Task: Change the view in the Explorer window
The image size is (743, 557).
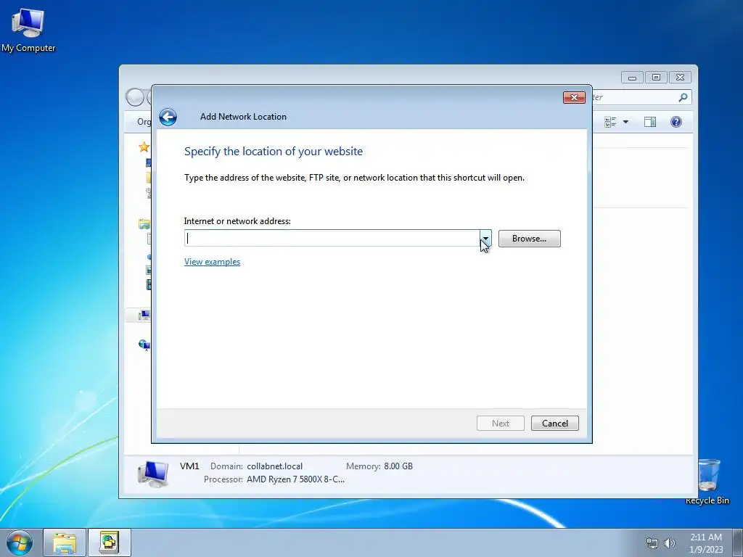Action: pos(610,122)
